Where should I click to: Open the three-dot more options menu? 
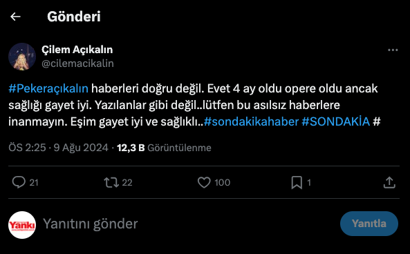pyautogui.click(x=393, y=50)
